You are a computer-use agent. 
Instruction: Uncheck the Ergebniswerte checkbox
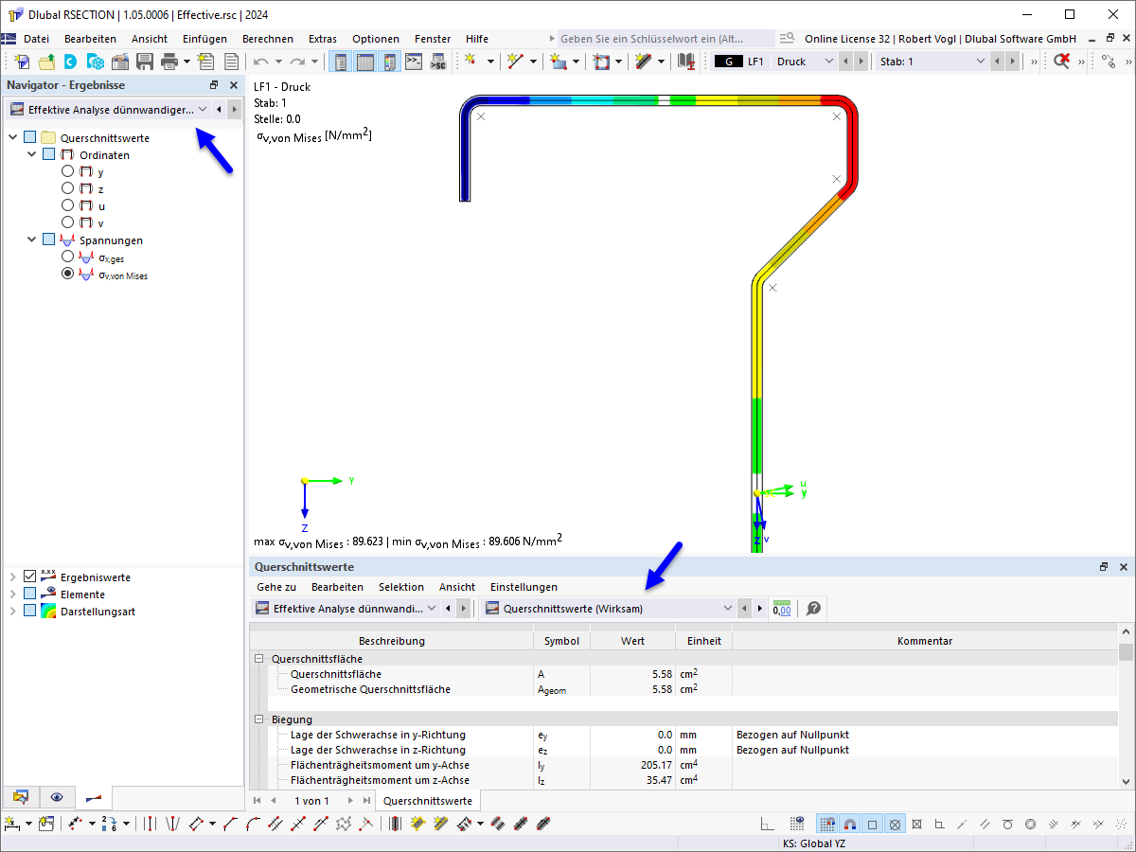[x=30, y=577]
